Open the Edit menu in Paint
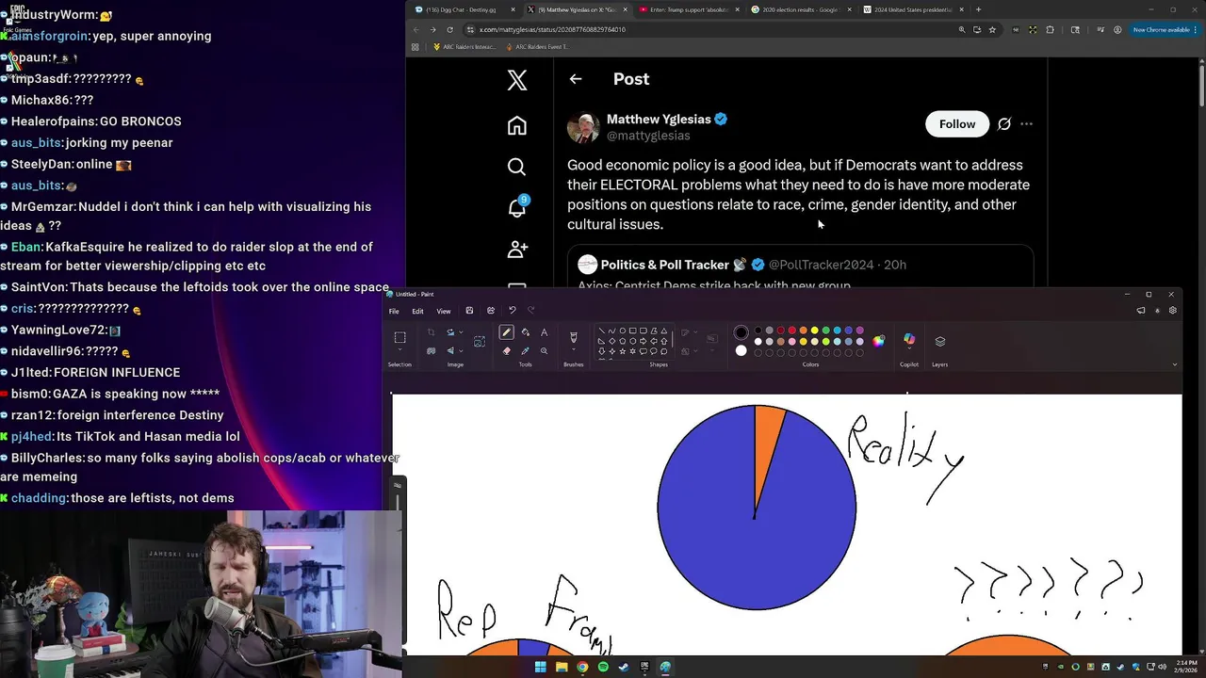The width and height of the screenshot is (1206, 678). 417,311
